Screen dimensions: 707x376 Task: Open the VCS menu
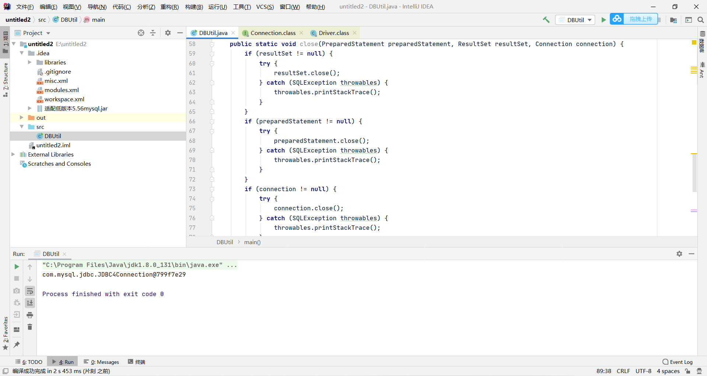point(265,6)
